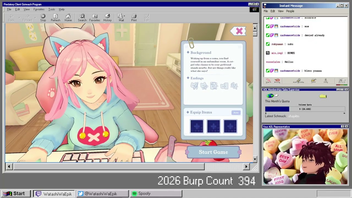Open the Search toolbar icon
The image size is (352, 198).
tap(82, 18)
